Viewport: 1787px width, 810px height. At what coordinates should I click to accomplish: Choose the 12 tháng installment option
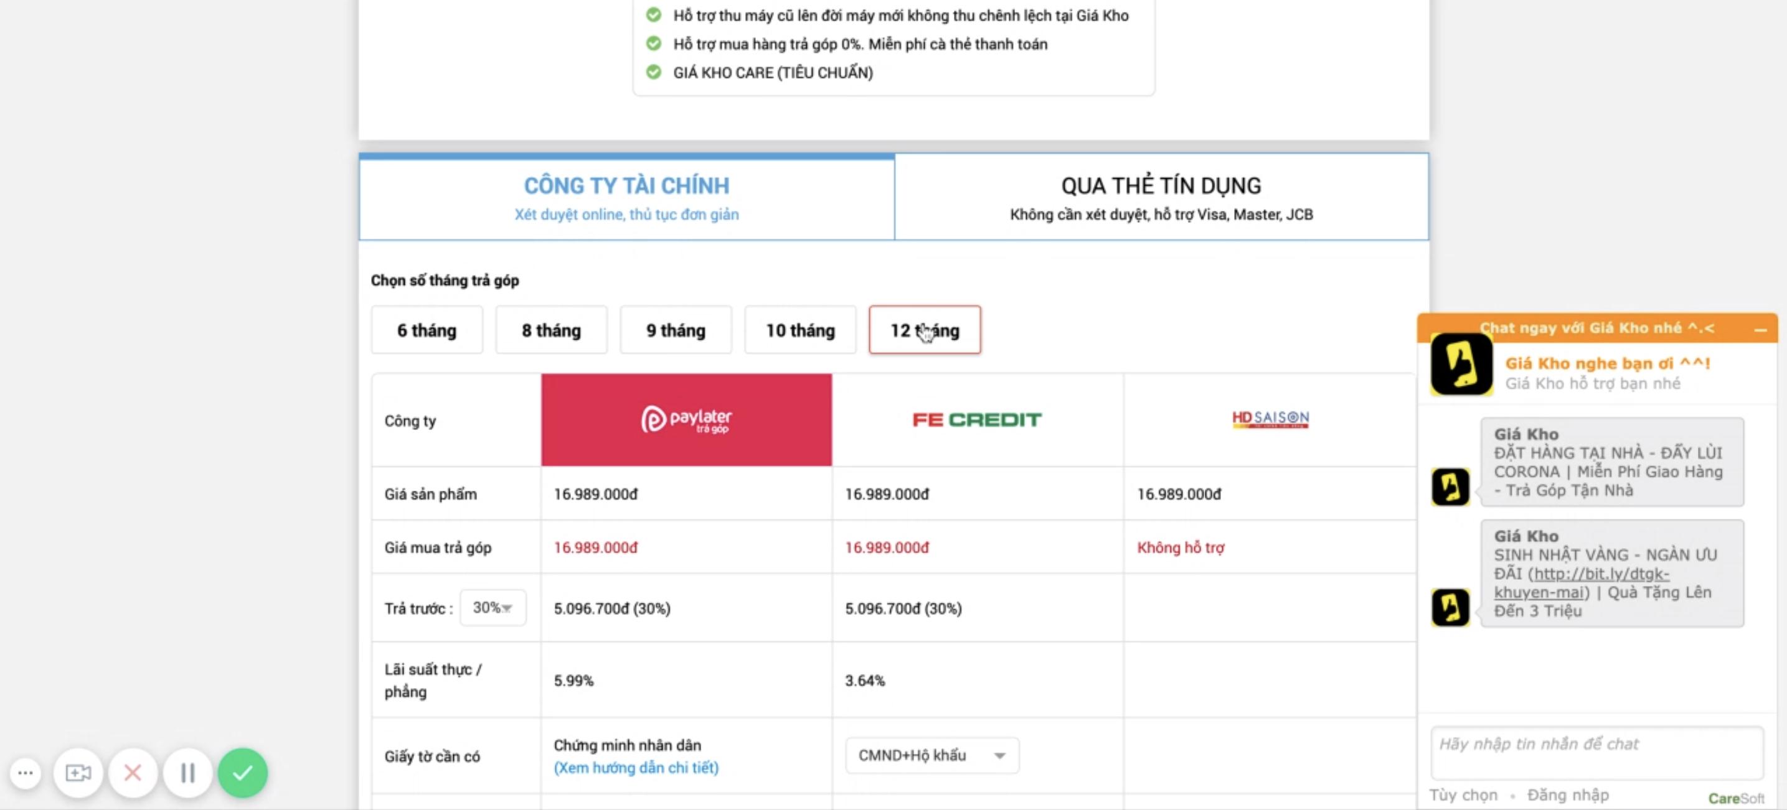point(925,330)
